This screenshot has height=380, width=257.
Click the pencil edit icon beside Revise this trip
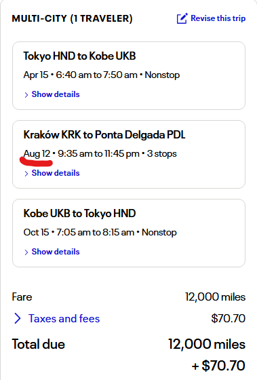click(x=182, y=18)
